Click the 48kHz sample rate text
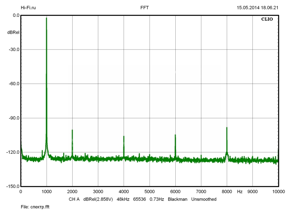Image resolution: width=289 pixels, height=217 pixels. [123, 199]
